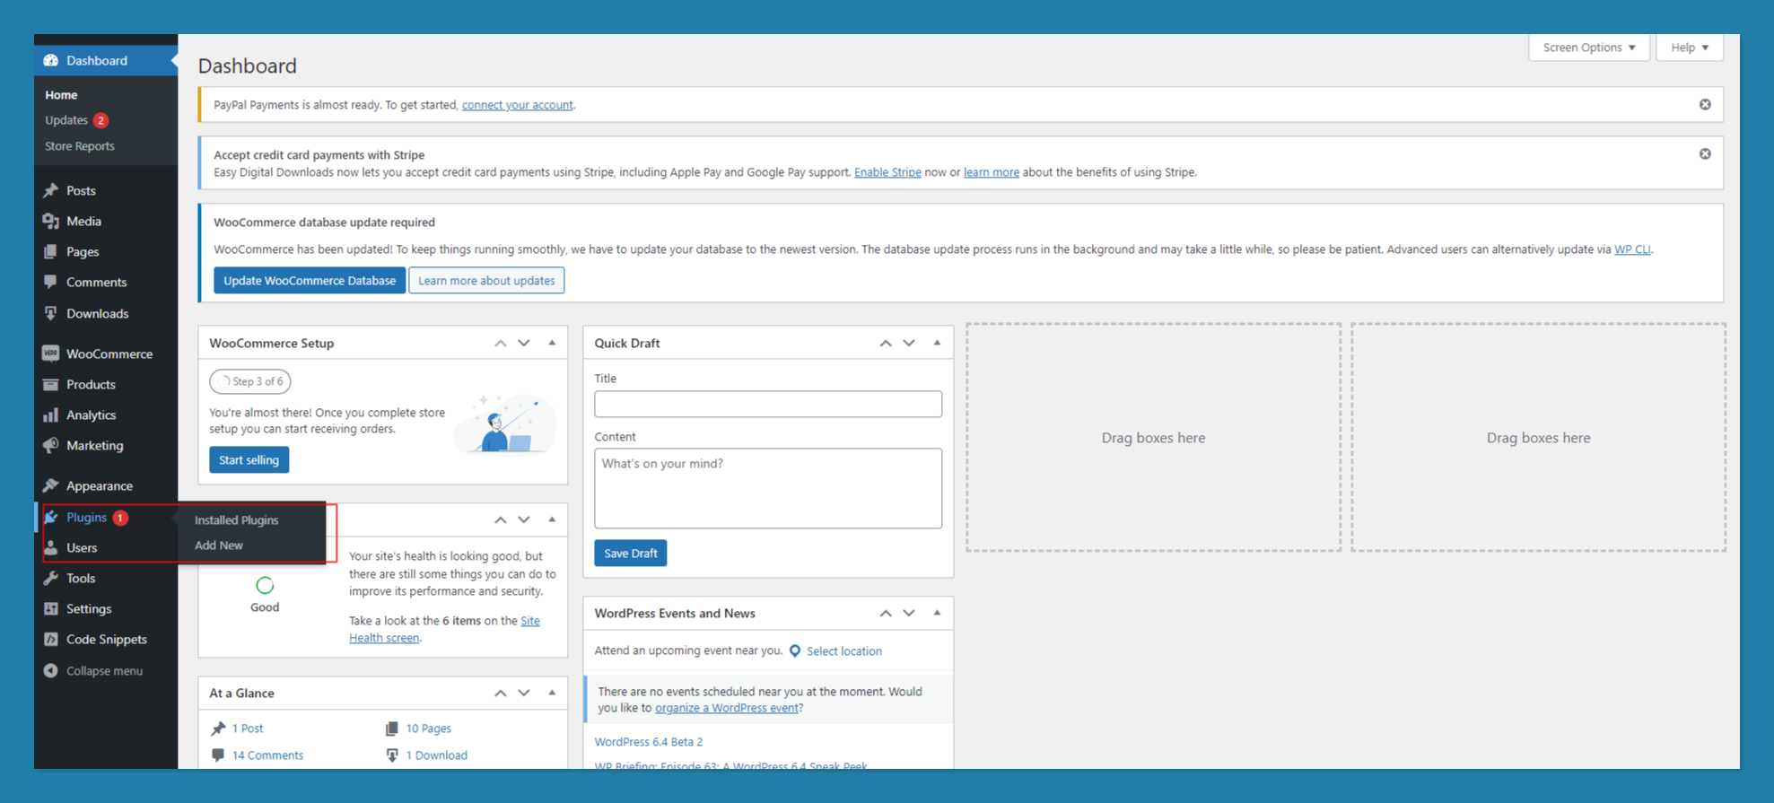
Task: Dismiss the Stripe credit card notice
Action: tap(1705, 154)
